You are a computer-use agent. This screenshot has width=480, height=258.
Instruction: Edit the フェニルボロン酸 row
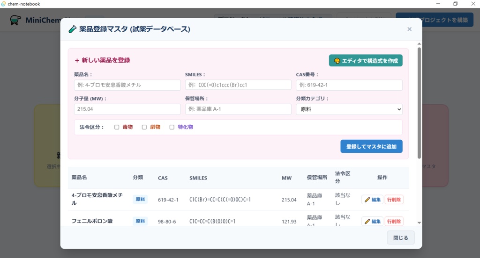(372, 222)
